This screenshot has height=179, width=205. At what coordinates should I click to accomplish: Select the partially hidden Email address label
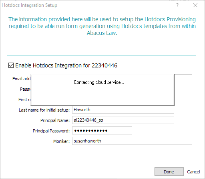[22, 79]
